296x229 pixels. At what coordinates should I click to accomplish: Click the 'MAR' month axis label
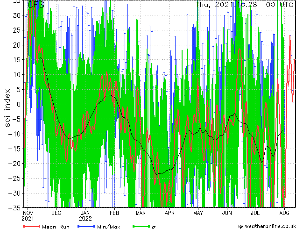(x=141, y=213)
